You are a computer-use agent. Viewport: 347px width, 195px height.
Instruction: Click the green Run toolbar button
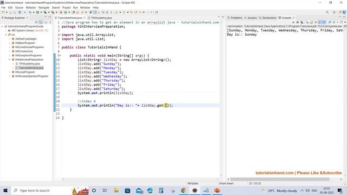click(x=37, y=12)
